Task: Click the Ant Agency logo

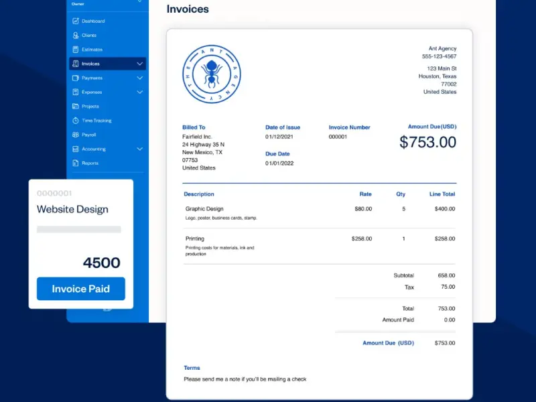Action: click(x=212, y=74)
